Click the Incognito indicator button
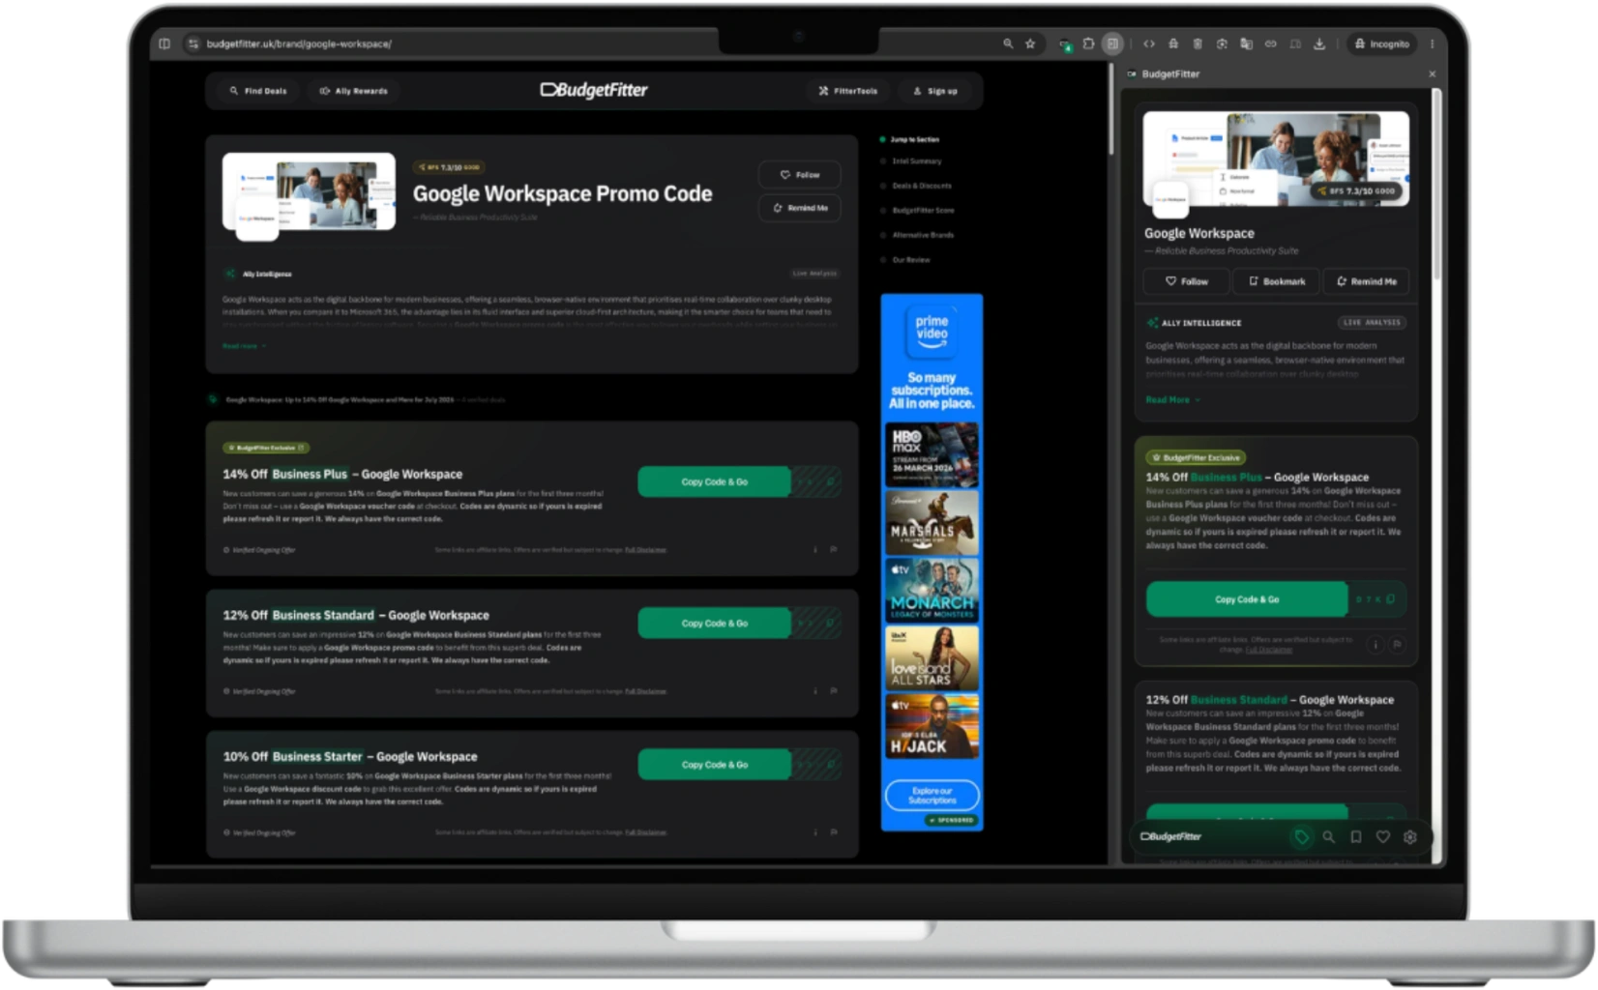The width and height of the screenshot is (1598, 990). click(x=1381, y=44)
